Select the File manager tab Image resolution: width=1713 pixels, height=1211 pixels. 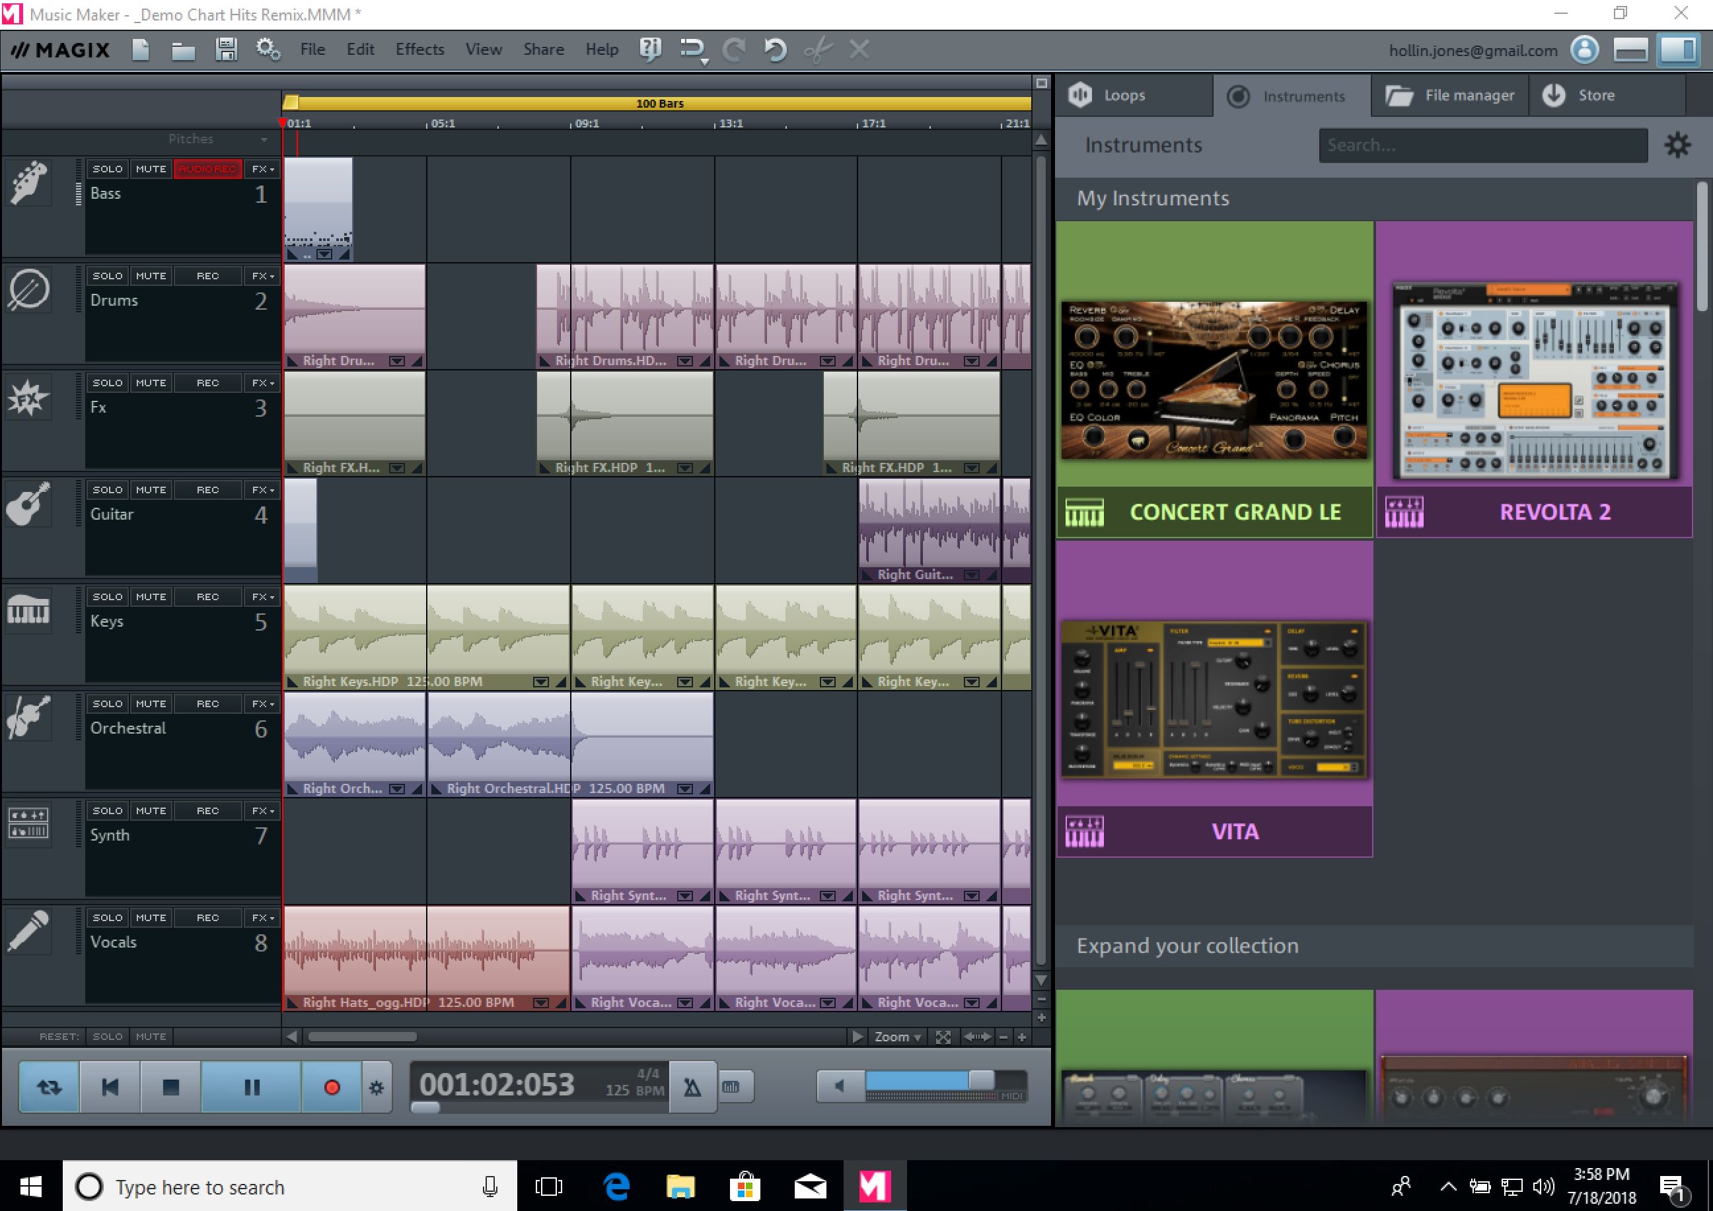[1449, 94]
